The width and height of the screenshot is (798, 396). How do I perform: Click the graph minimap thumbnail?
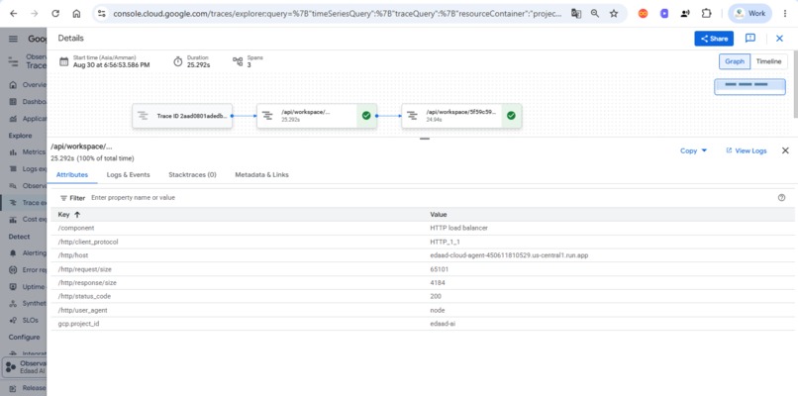coord(749,86)
